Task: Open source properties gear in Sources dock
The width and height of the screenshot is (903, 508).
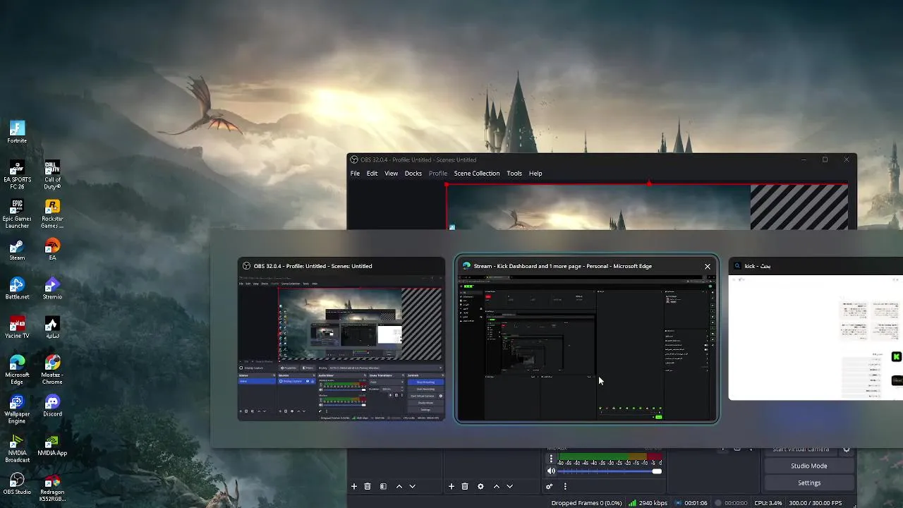Action: click(480, 486)
